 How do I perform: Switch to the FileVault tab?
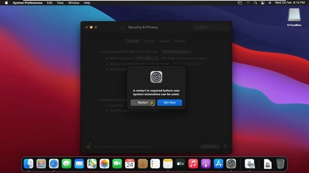click(x=149, y=41)
